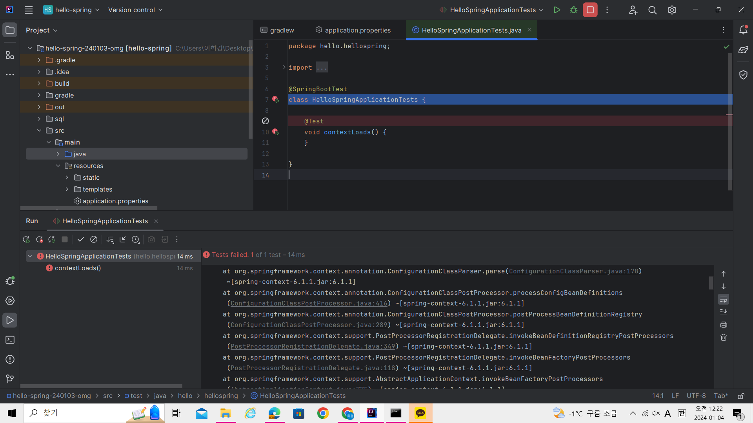Open the Gradle tool window
The width and height of the screenshot is (753, 423).
pos(743,50)
